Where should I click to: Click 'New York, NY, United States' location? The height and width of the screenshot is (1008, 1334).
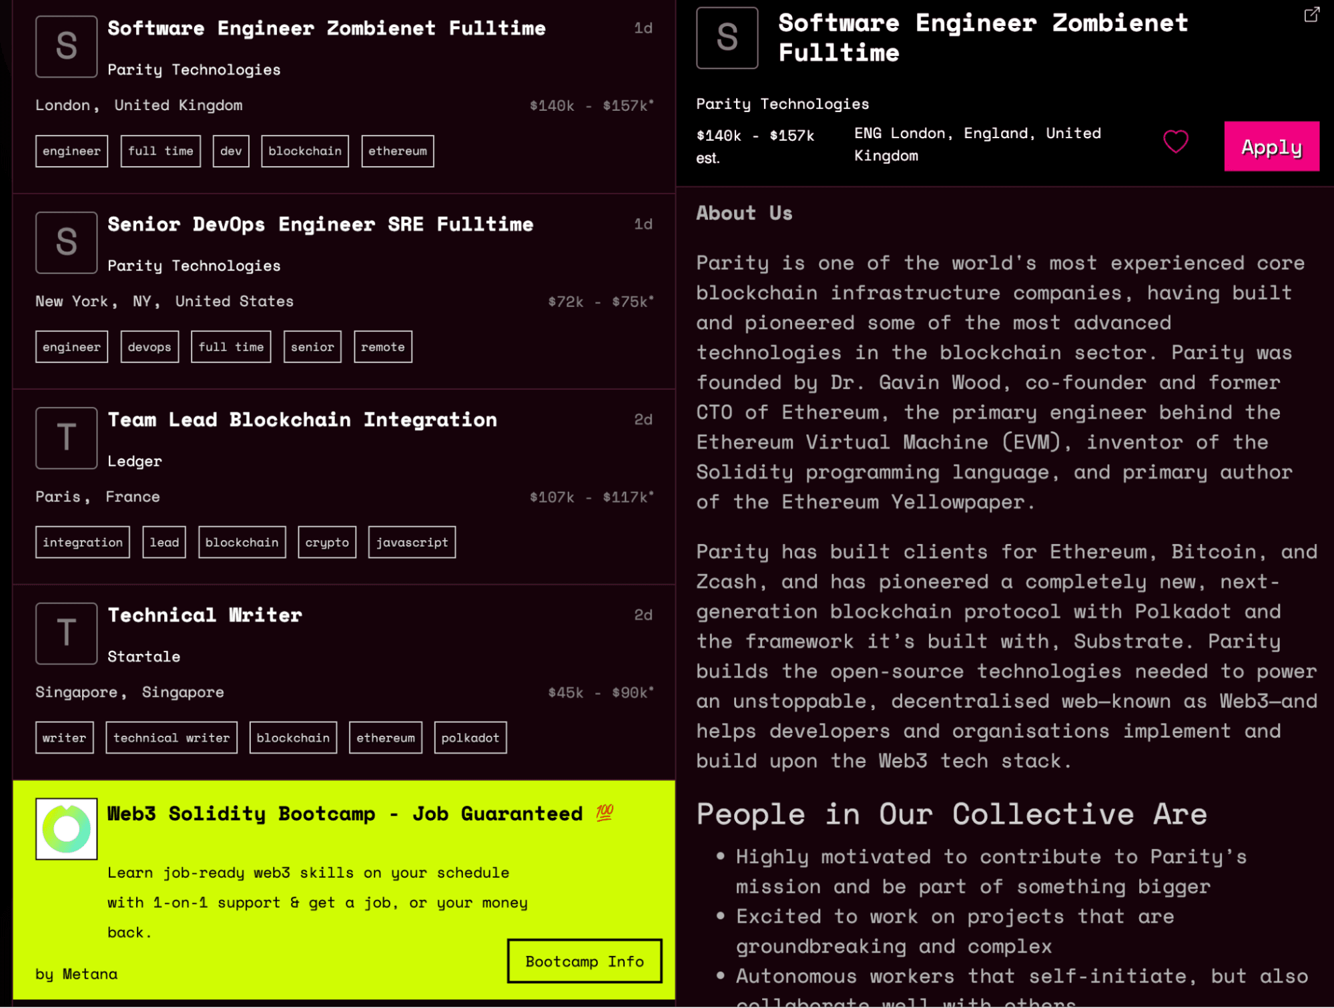click(x=164, y=302)
